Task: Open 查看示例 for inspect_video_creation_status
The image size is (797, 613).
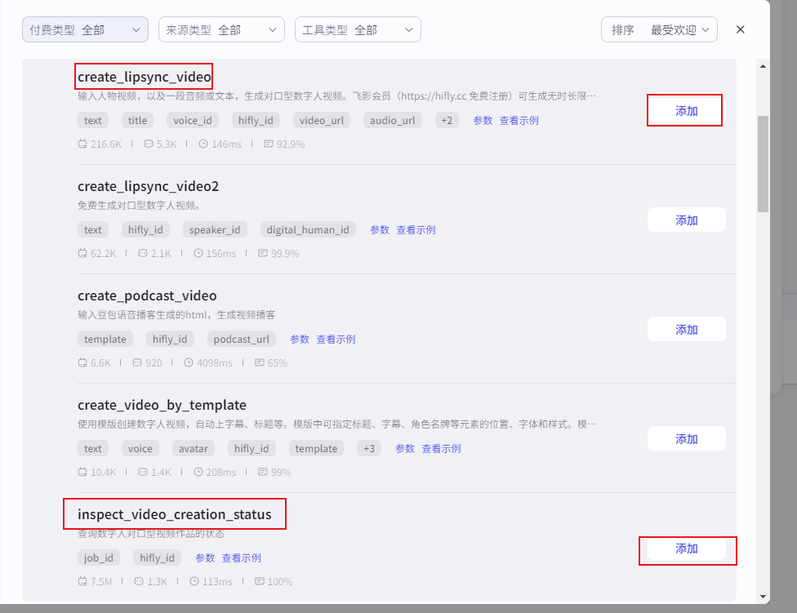Action: click(x=241, y=558)
